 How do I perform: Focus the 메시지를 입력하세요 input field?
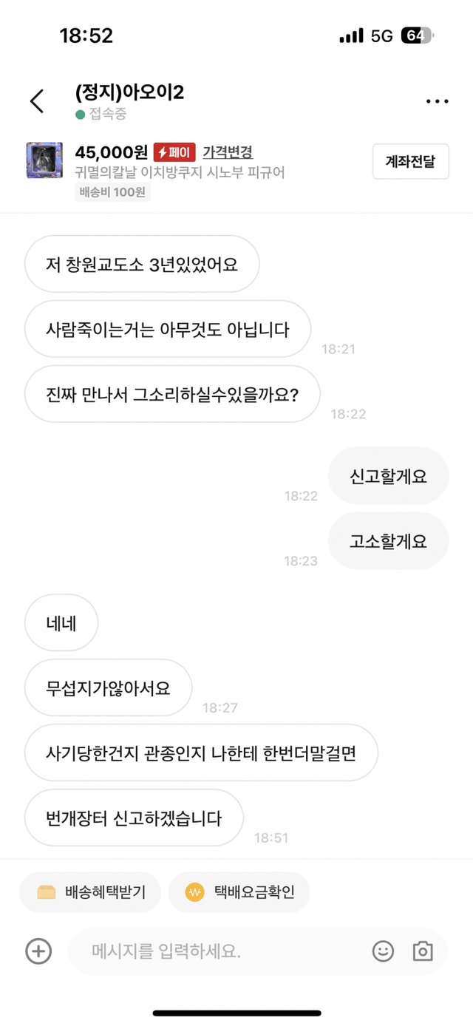(222, 951)
